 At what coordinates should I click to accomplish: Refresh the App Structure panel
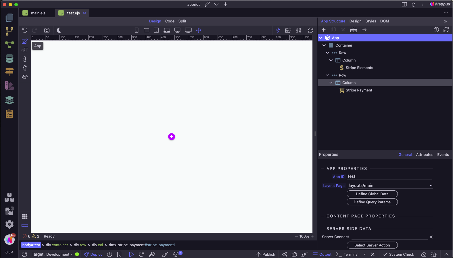(x=446, y=30)
